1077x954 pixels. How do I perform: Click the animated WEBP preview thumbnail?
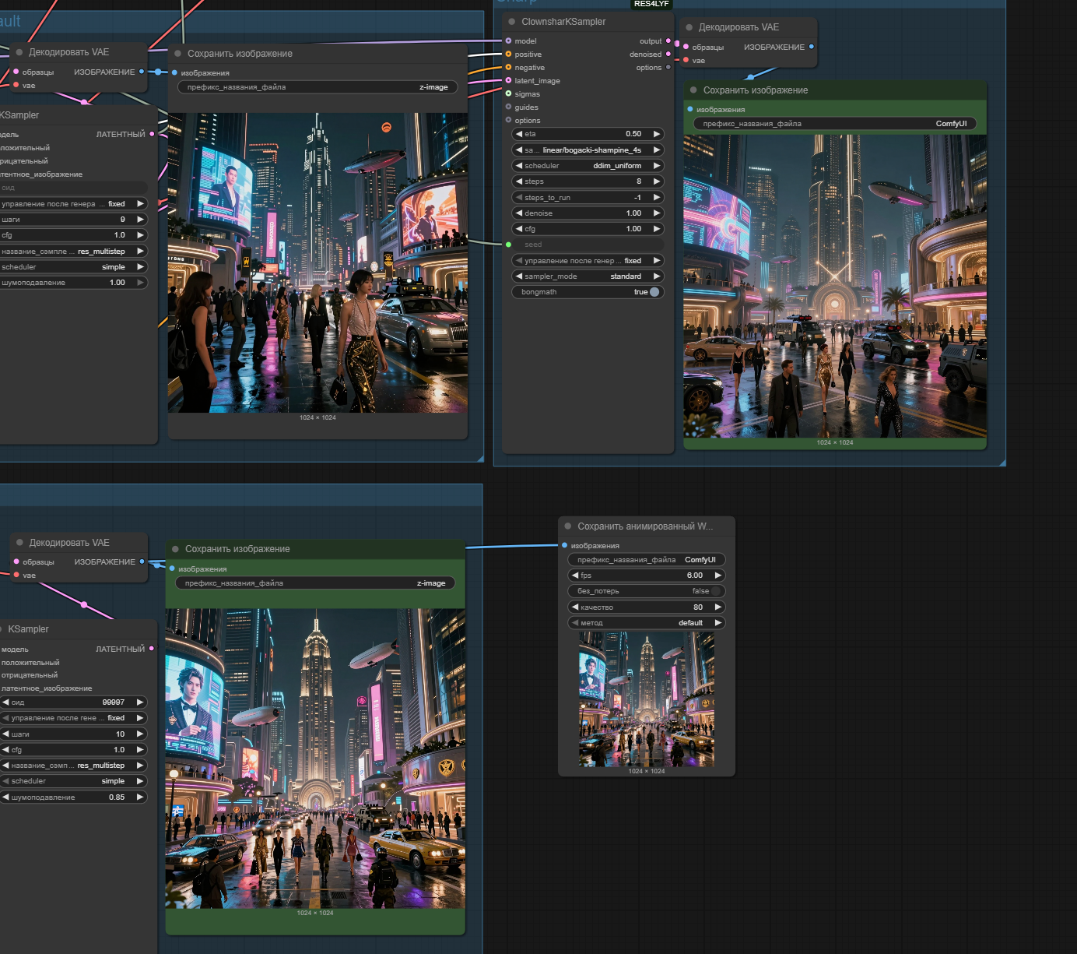point(646,699)
